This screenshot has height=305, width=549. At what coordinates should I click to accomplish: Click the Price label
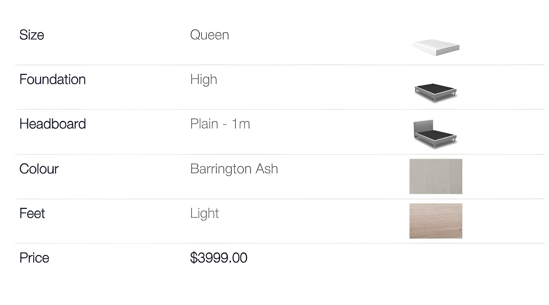pyautogui.click(x=34, y=258)
